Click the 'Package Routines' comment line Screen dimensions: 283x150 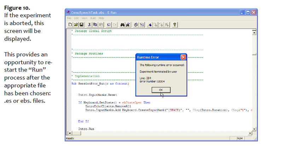click(x=87, y=54)
